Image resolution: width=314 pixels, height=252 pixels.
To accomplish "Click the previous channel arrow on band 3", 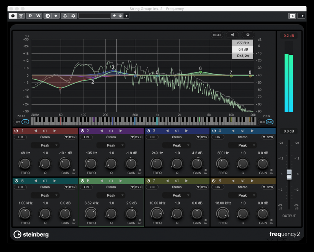I will click(167, 131).
